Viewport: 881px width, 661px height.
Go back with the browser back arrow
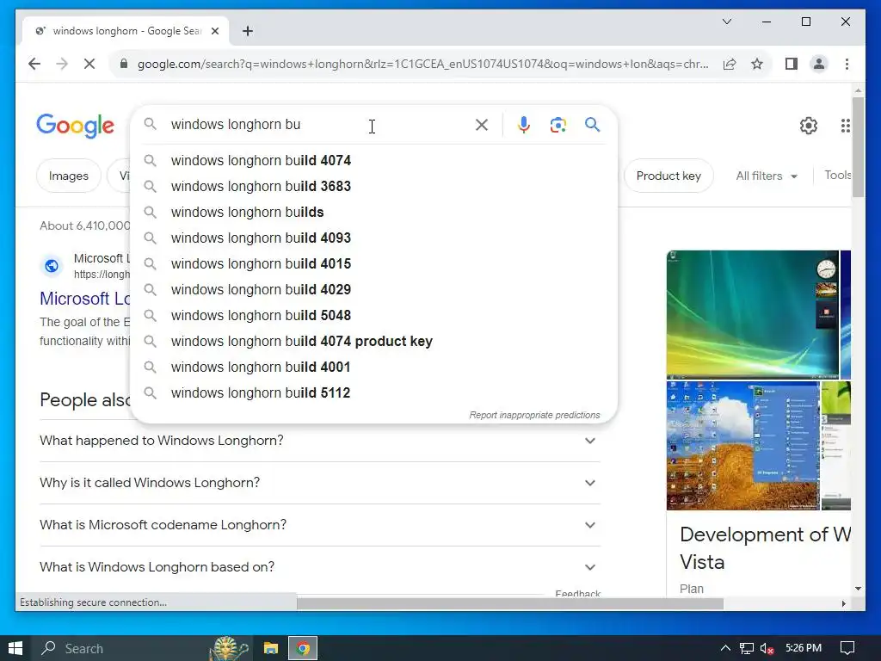[x=34, y=64]
